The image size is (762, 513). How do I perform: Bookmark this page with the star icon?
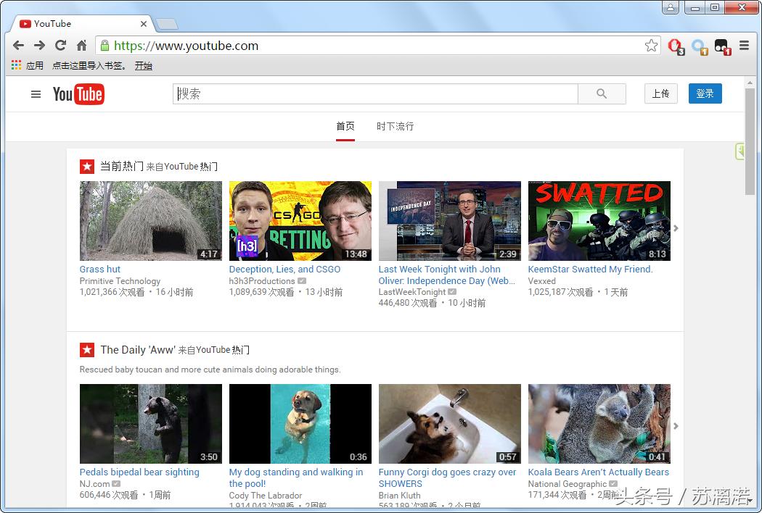tap(651, 46)
